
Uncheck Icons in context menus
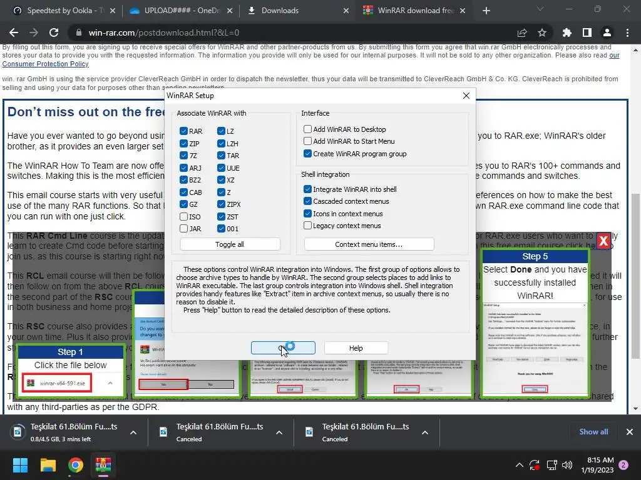point(307,214)
